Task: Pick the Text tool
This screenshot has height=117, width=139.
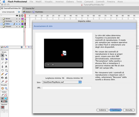Action: 6,67
